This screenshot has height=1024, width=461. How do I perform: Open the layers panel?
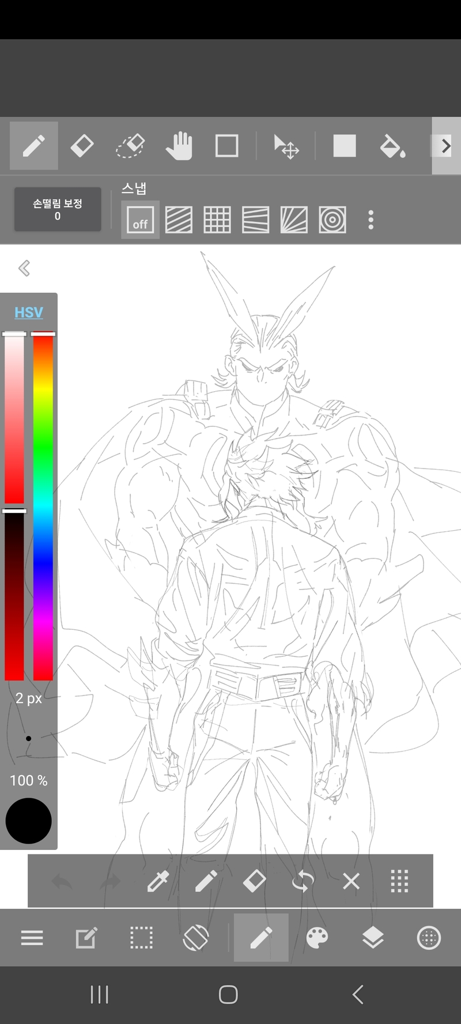click(x=373, y=938)
